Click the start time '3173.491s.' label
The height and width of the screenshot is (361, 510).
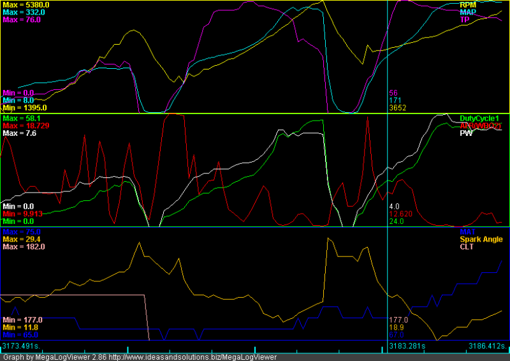click(21, 346)
